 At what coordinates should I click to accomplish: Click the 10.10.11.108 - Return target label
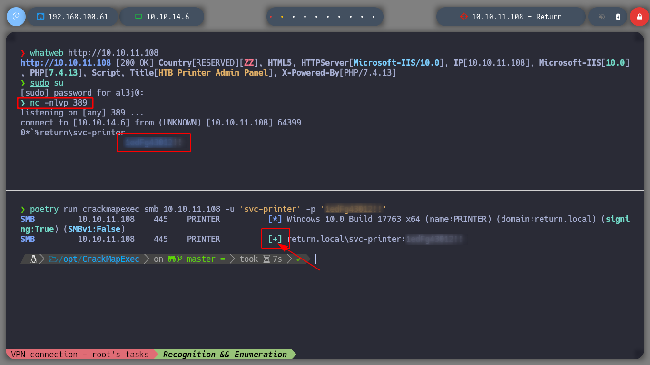[x=517, y=17]
